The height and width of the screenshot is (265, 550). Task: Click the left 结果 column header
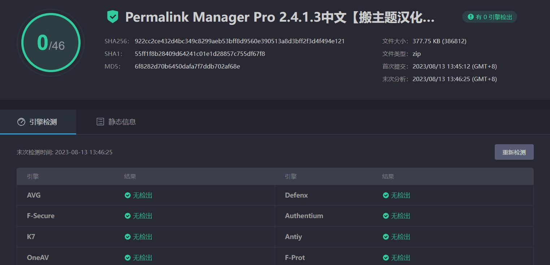(130, 176)
